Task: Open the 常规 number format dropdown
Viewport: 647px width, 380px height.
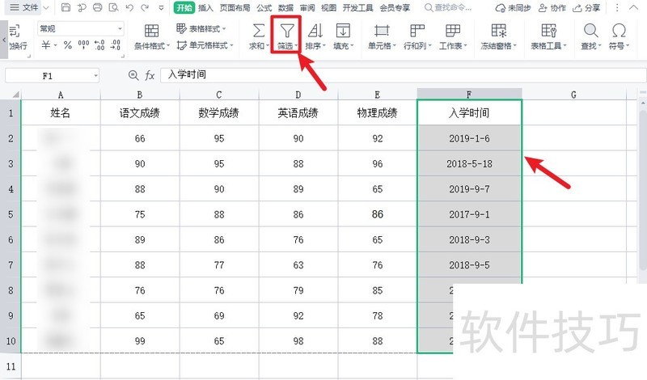Action: tap(81, 28)
